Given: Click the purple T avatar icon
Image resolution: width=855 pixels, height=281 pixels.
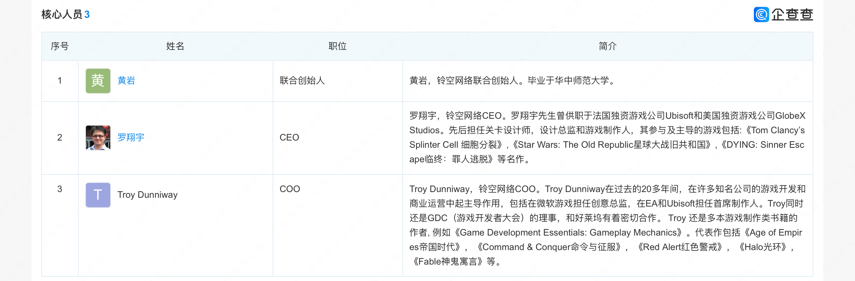Looking at the screenshot, I should [98, 195].
